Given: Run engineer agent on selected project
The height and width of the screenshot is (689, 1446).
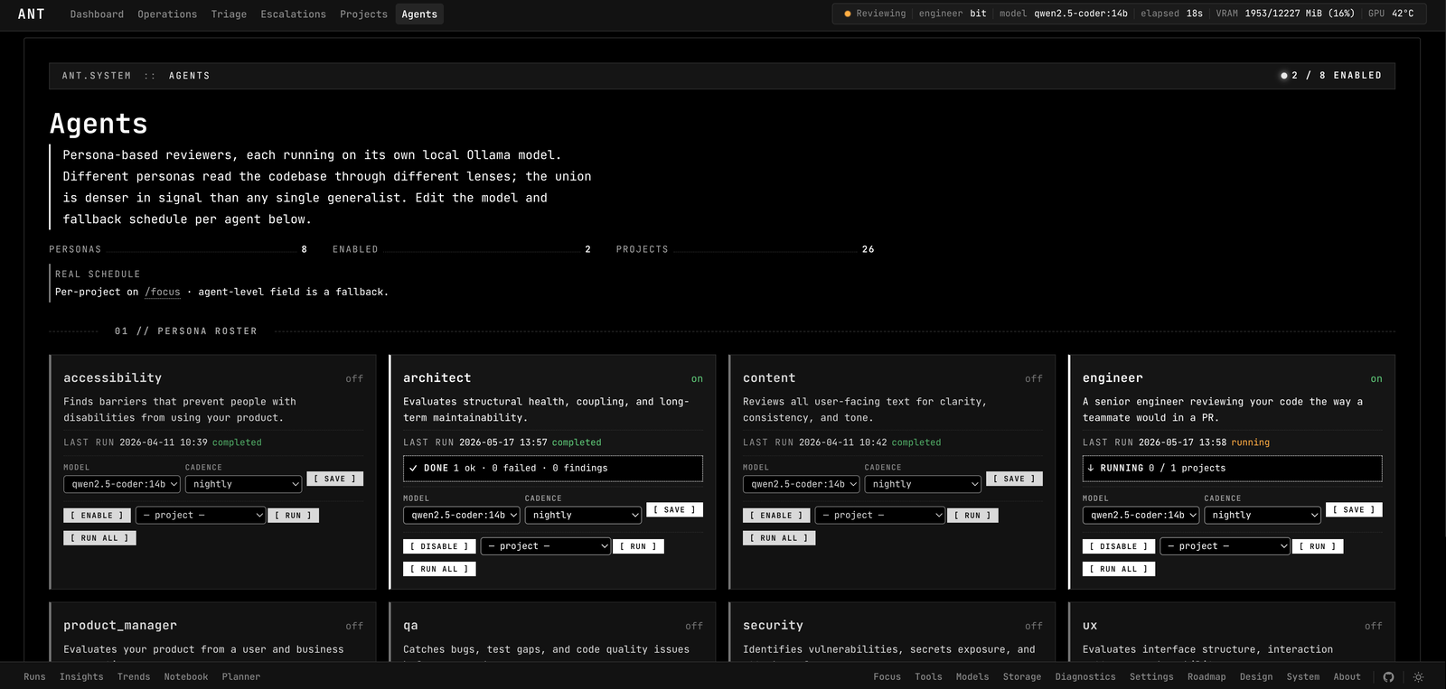Looking at the screenshot, I should 1318,546.
